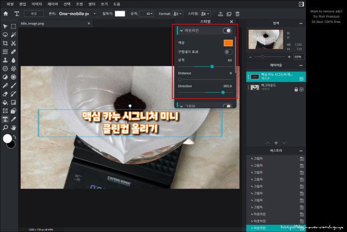Close the 스타일 panel
This screenshot has width=347, height=232.
[x=232, y=21]
